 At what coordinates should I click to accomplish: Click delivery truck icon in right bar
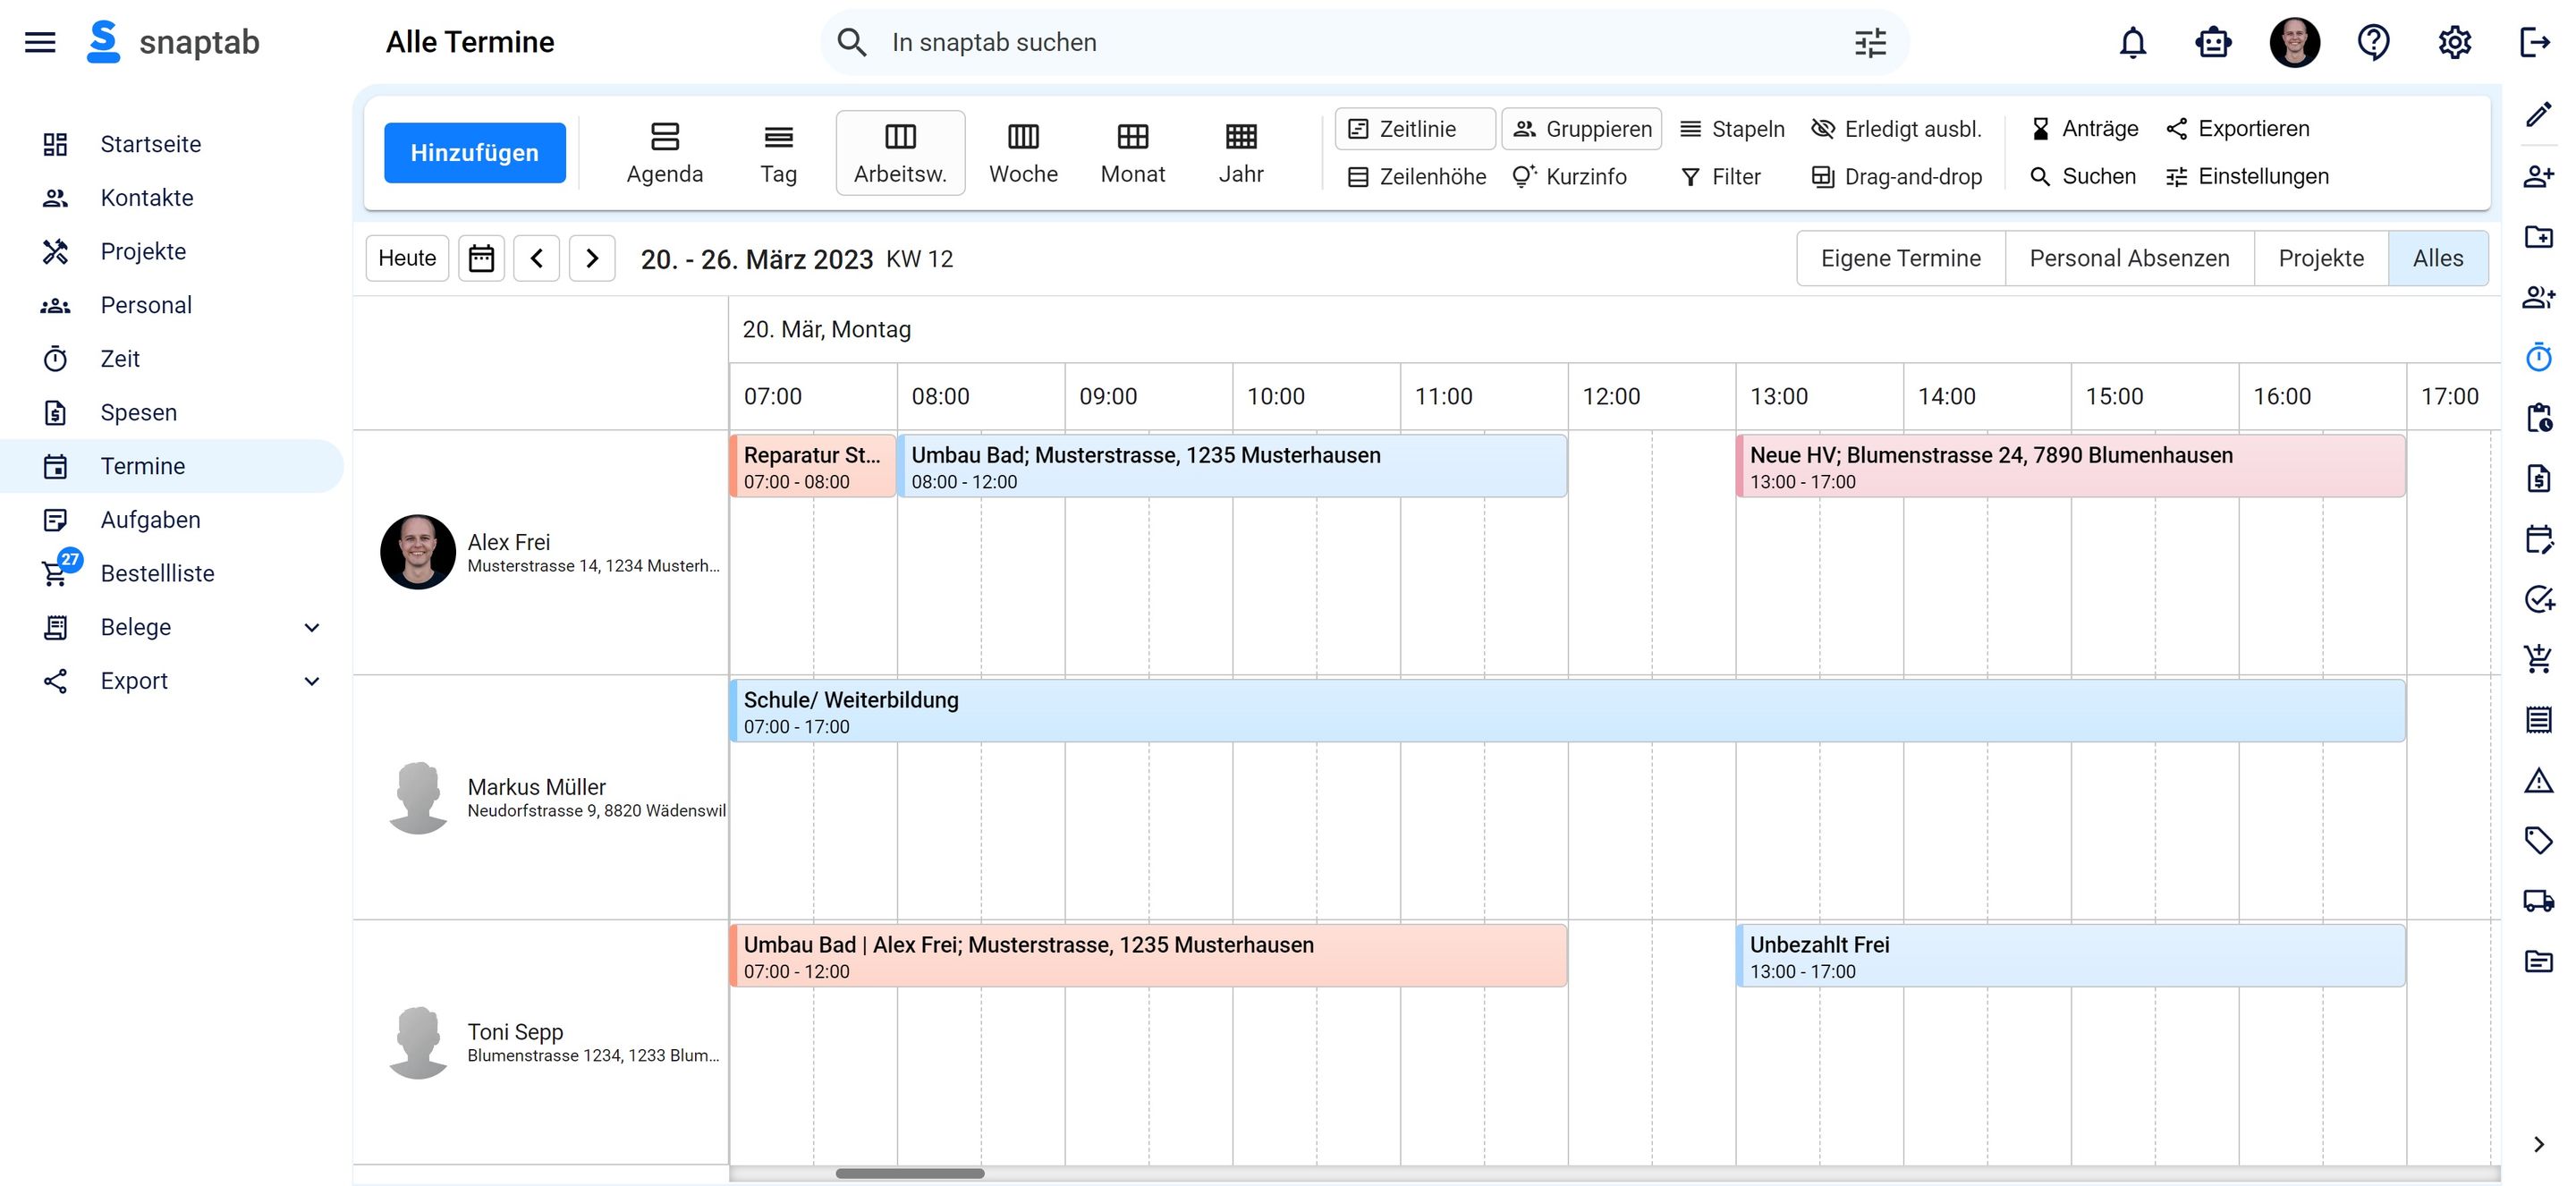2538,901
